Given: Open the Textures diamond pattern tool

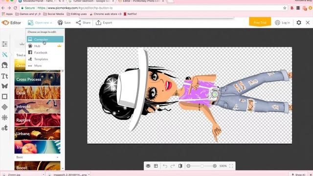Looking at the screenshot, I should pos(4,107).
